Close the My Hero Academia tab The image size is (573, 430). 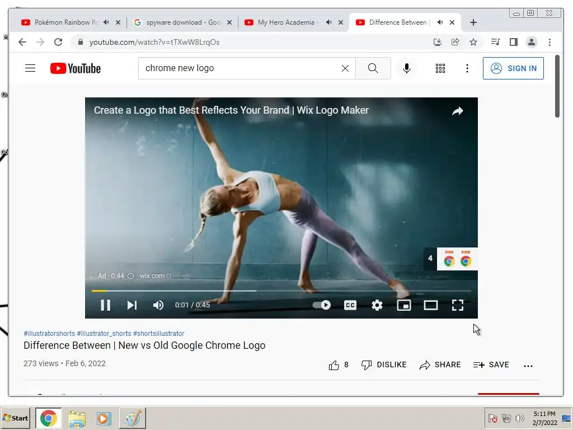(x=341, y=22)
